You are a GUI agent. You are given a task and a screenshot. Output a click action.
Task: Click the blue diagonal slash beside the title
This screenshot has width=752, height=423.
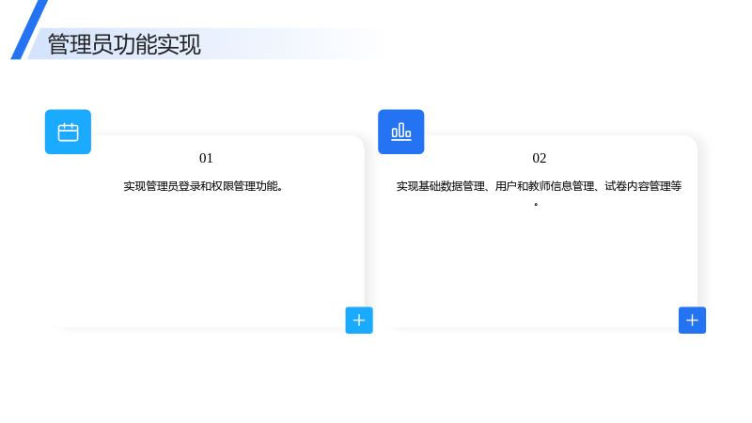[29, 30]
